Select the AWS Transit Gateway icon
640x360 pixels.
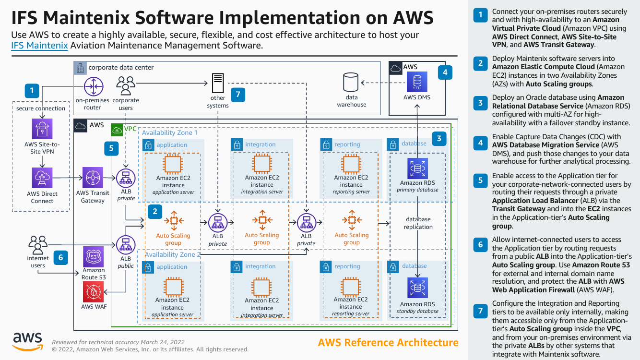coord(93,178)
